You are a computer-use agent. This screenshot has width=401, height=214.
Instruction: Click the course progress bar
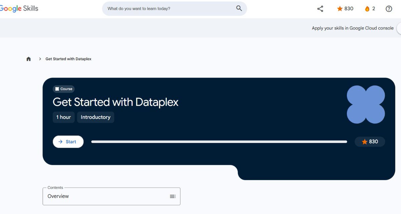pos(219,142)
